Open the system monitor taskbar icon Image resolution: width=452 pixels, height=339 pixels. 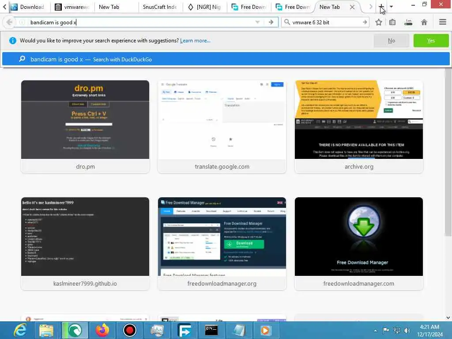pos(157,330)
